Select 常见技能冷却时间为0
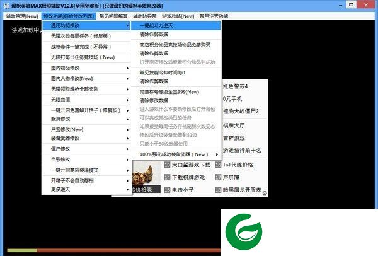 click(176, 73)
